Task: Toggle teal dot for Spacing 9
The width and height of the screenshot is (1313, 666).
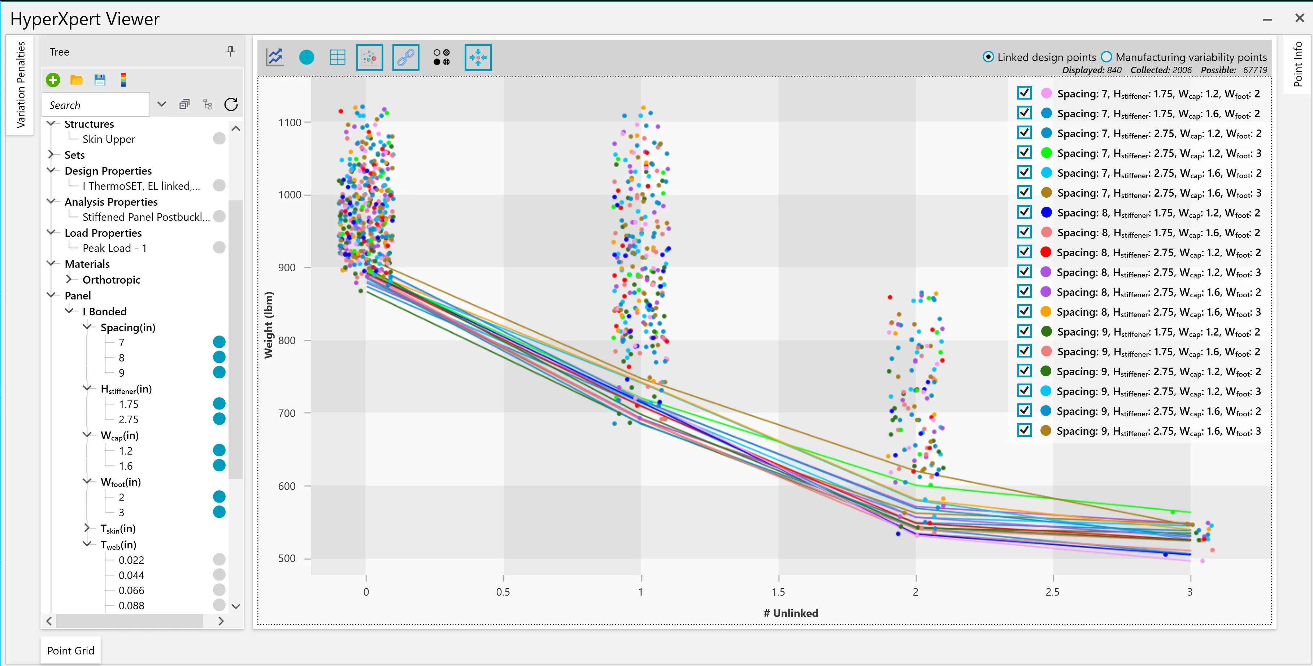Action: tap(219, 372)
